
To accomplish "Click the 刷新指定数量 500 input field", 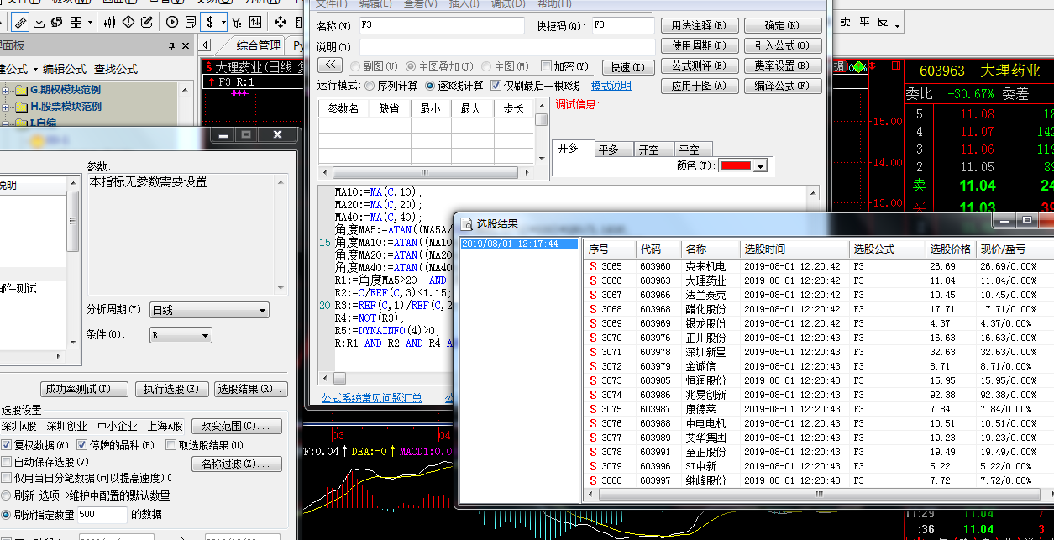I will [103, 514].
